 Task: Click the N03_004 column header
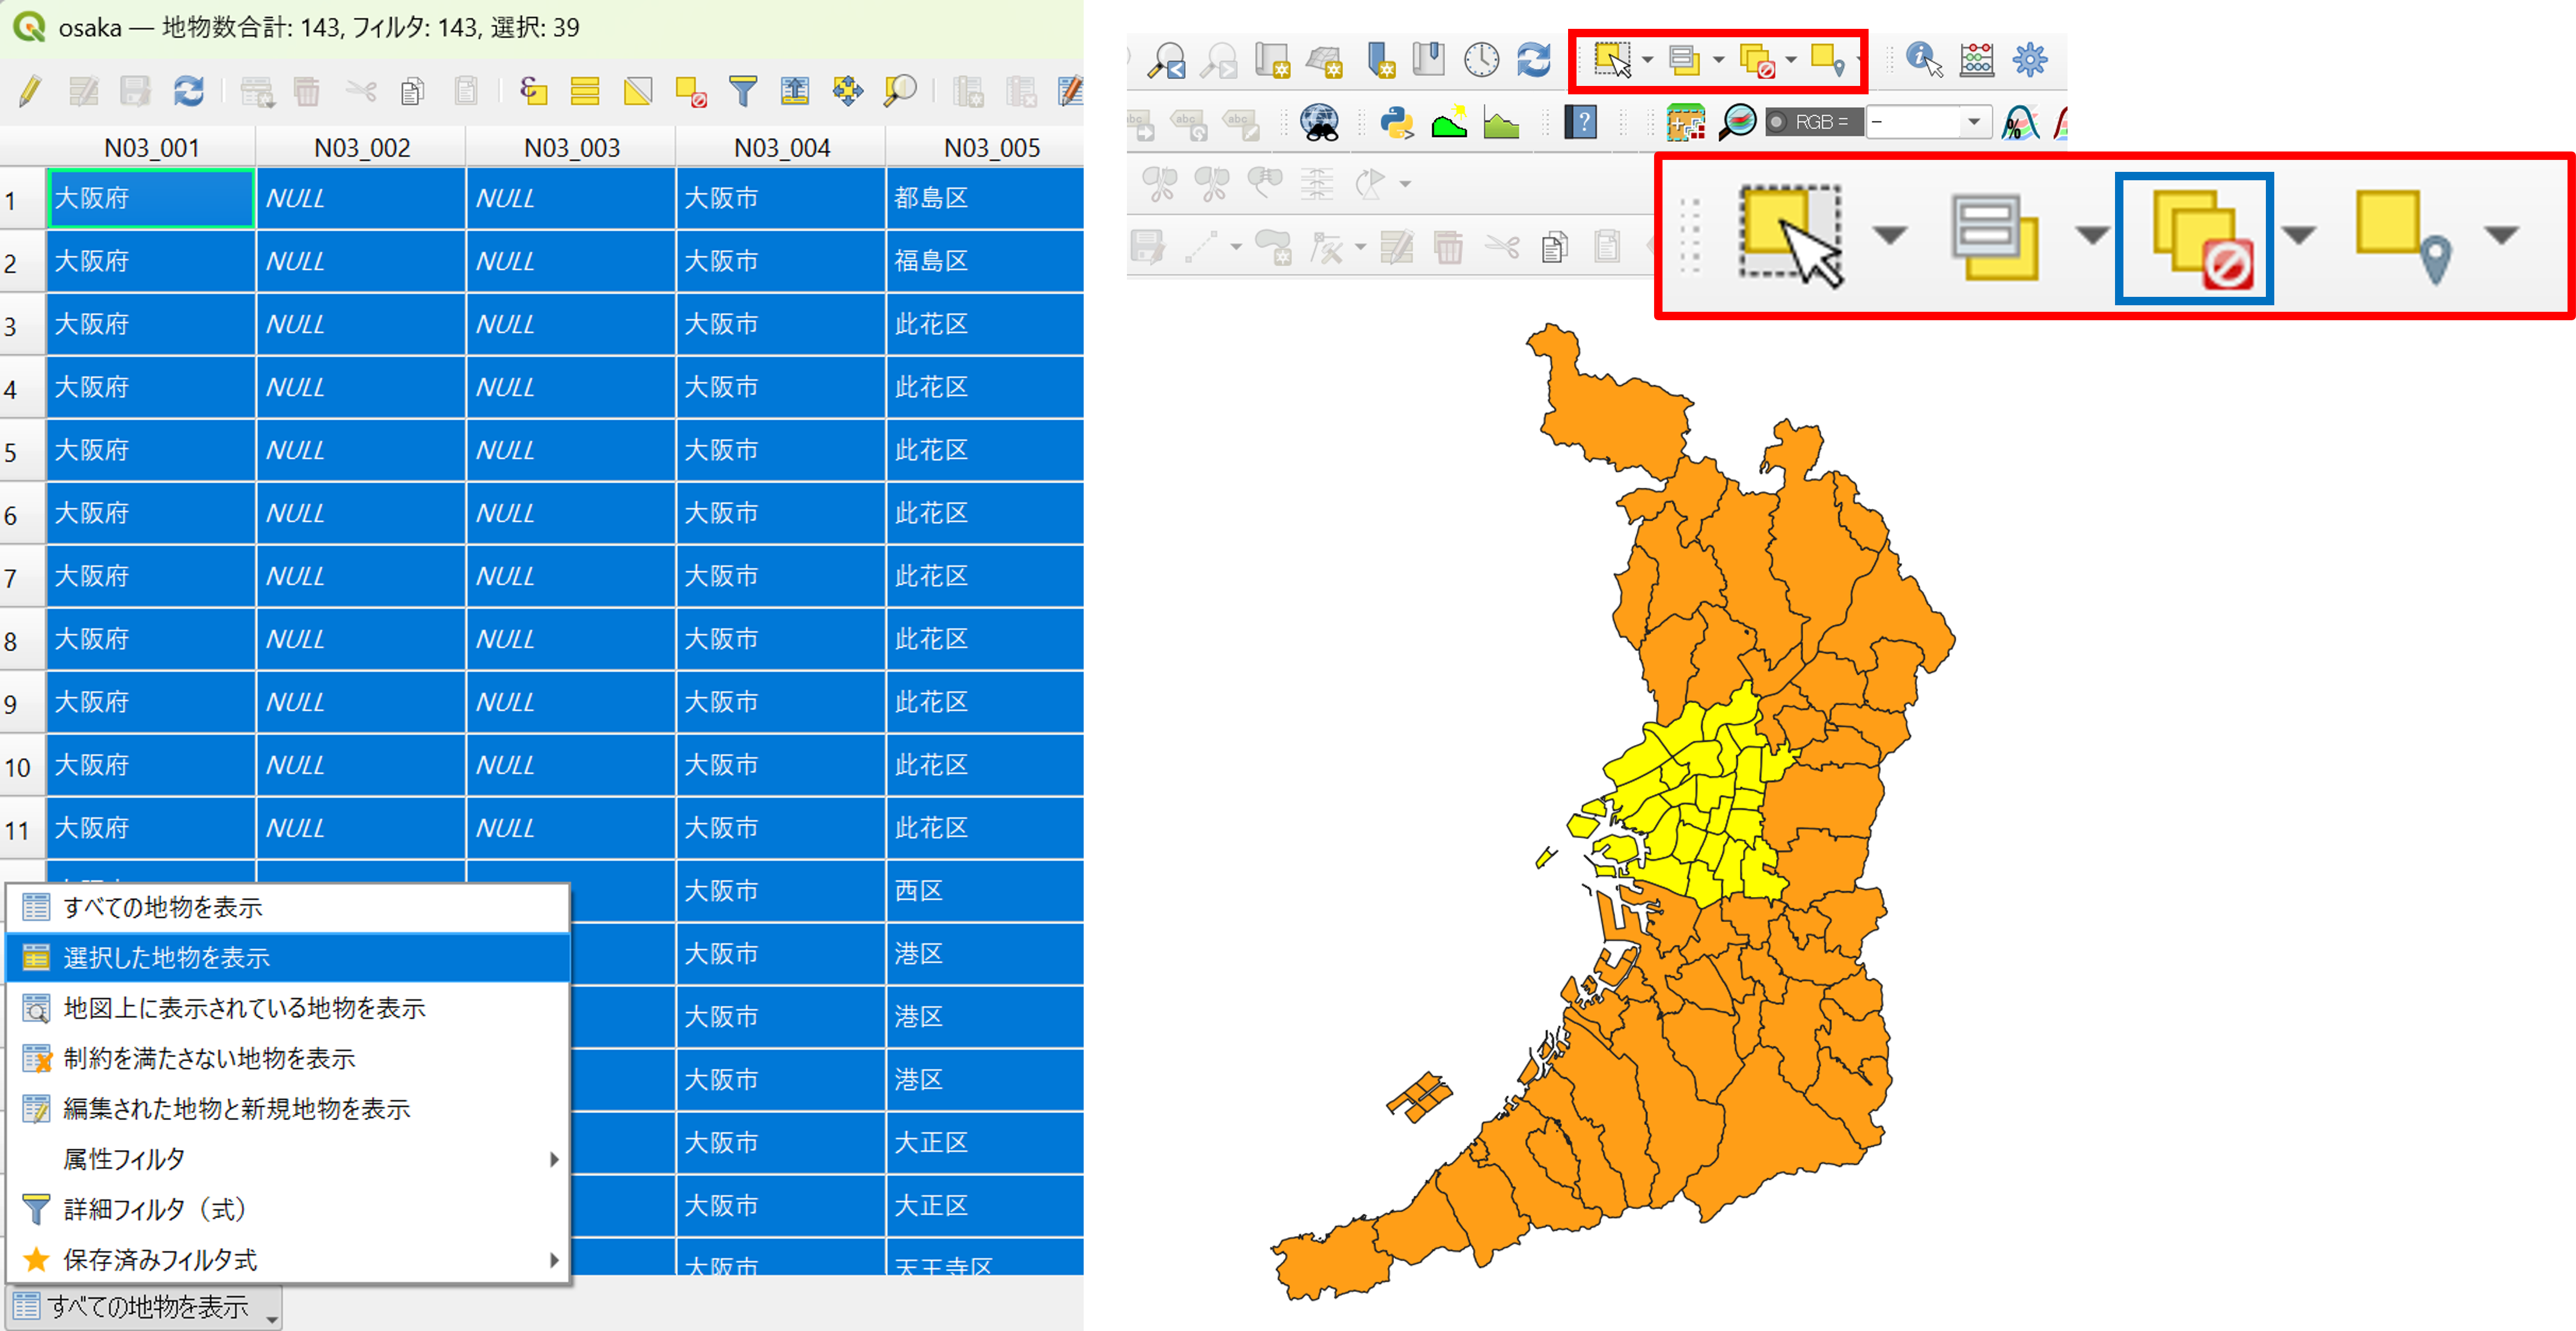click(x=781, y=148)
